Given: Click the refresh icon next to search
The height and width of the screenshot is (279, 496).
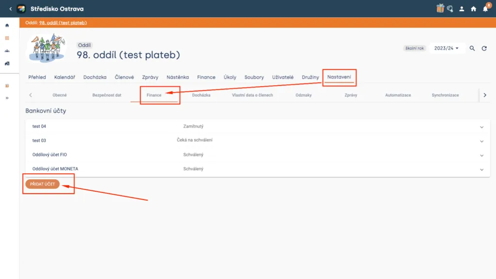Looking at the screenshot, I should (x=484, y=48).
